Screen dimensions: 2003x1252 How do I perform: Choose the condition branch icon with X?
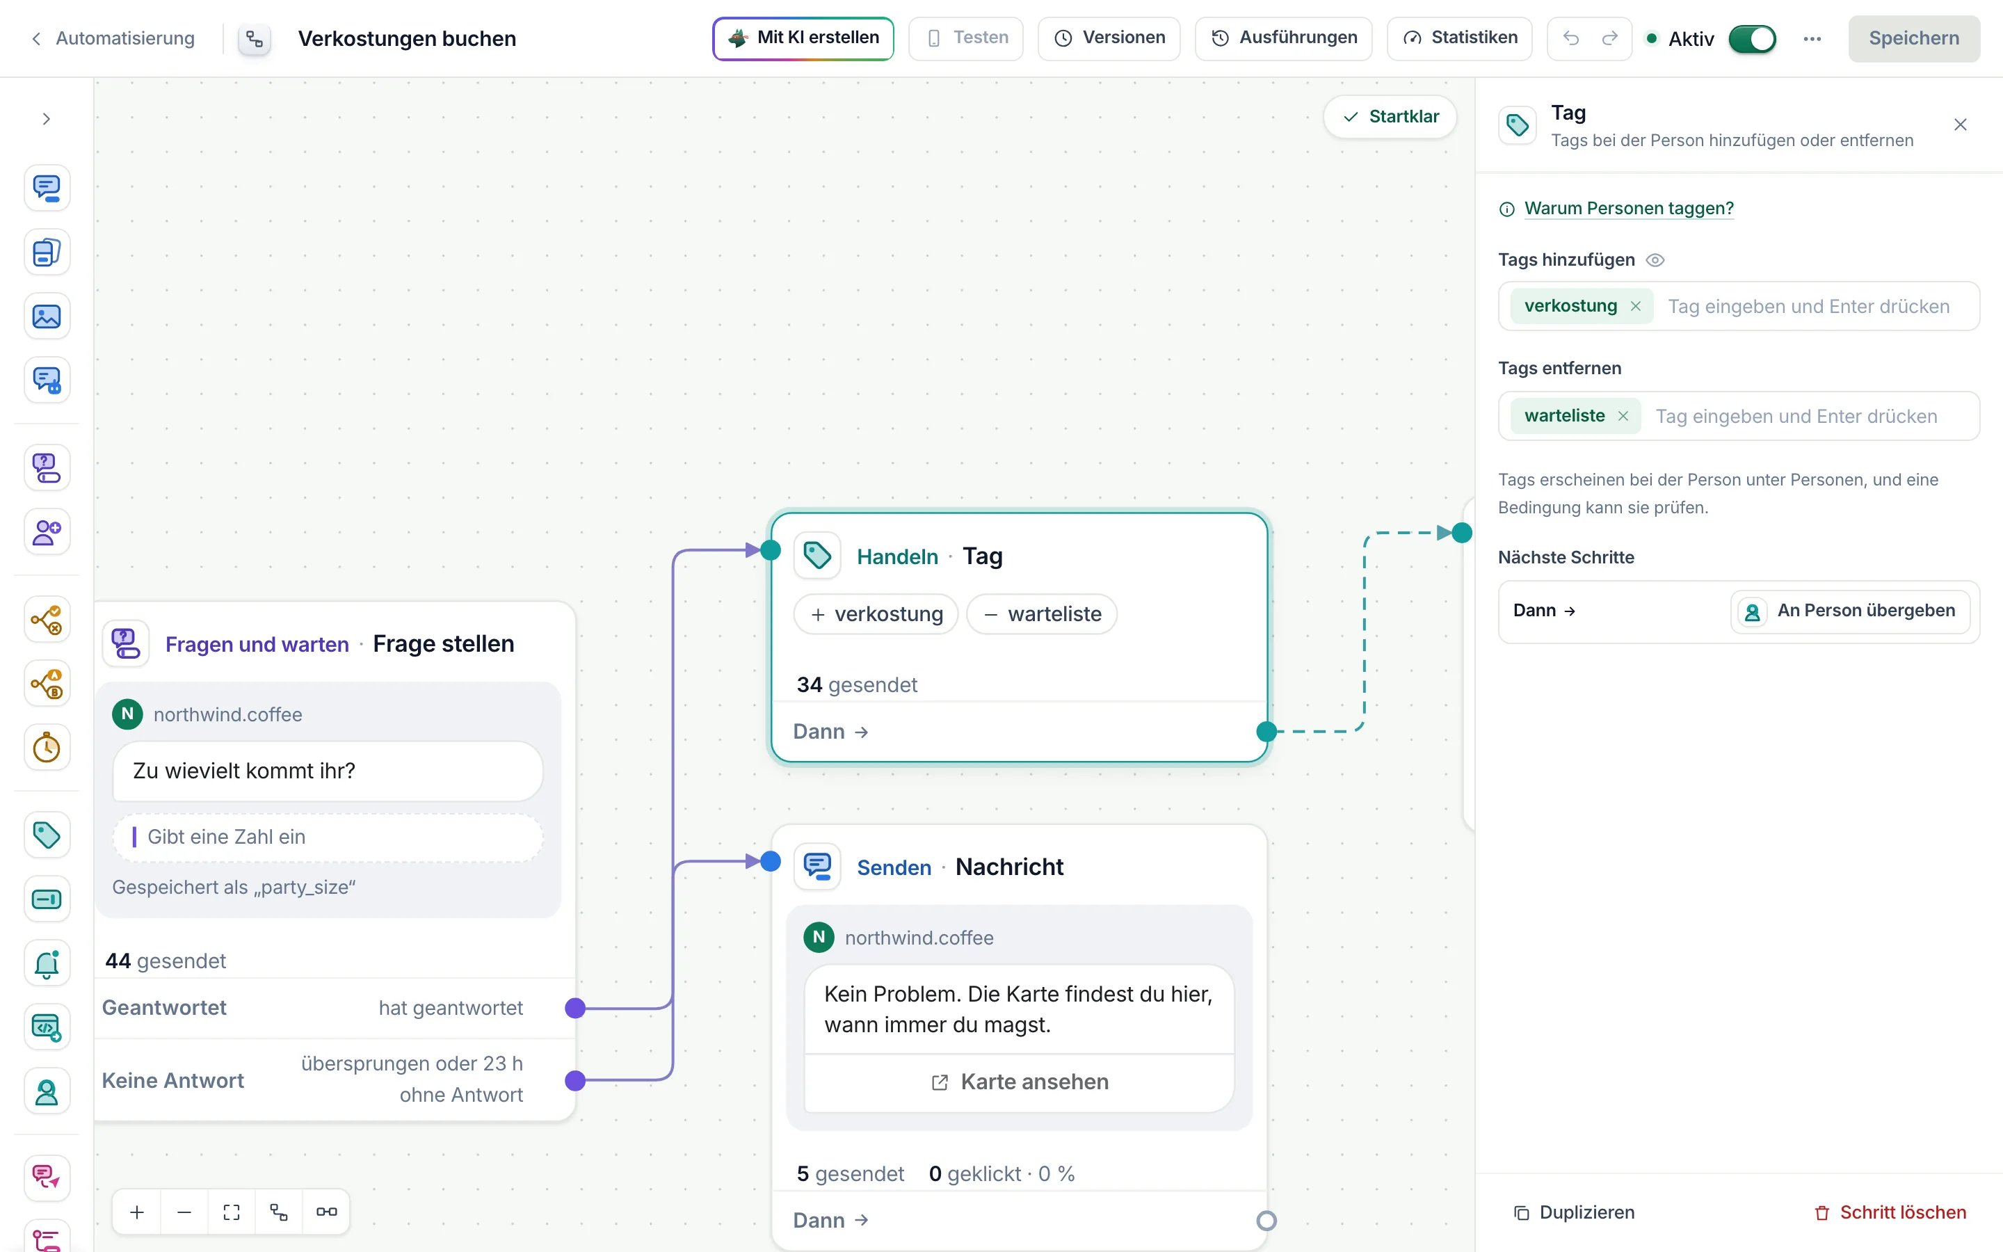47,619
